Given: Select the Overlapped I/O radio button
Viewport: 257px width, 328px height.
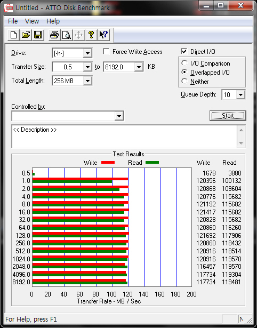Looking at the screenshot, I should (184, 73).
